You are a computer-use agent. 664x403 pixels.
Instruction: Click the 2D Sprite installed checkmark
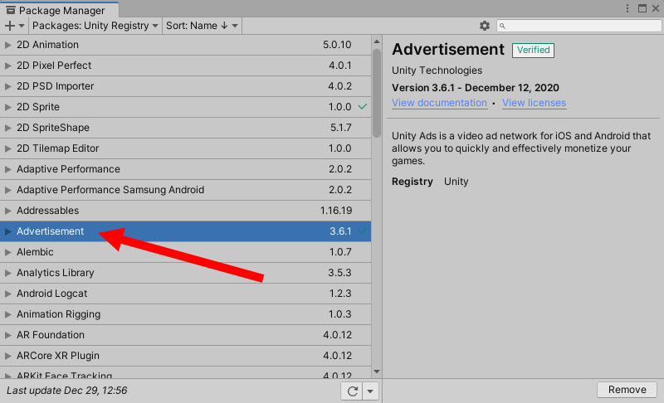(x=363, y=107)
